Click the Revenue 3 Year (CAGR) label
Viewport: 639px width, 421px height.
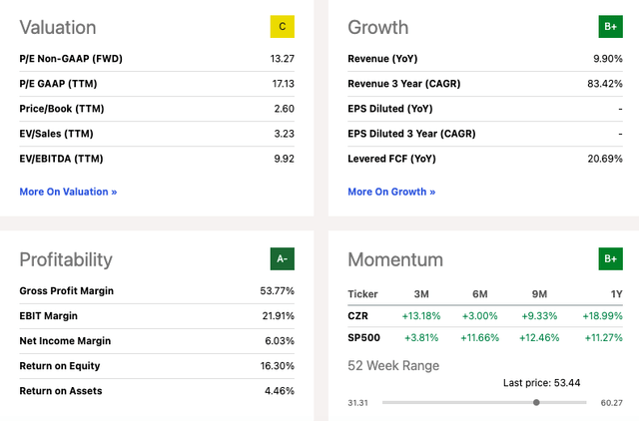point(403,84)
